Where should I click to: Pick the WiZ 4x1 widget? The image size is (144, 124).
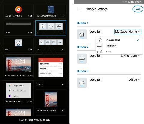51,45
